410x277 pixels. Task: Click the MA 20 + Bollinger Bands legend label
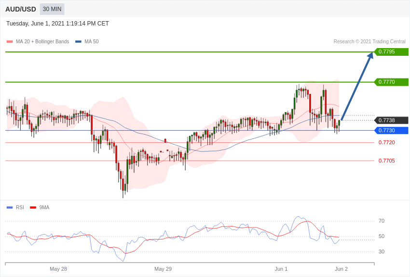[42, 41]
